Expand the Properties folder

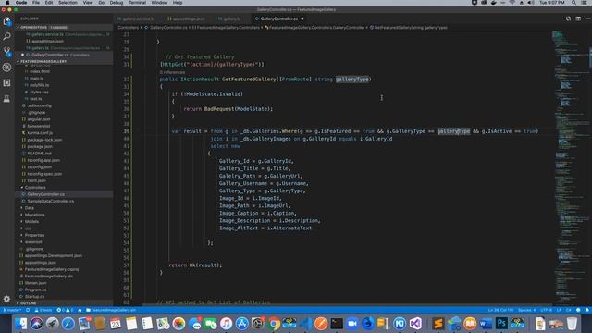[x=34, y=235]
